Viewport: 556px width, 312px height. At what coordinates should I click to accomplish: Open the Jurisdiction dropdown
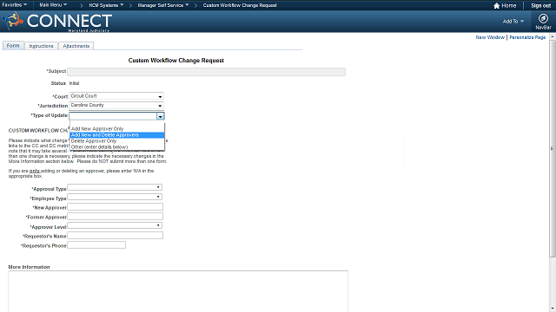[x=116, y=106]
